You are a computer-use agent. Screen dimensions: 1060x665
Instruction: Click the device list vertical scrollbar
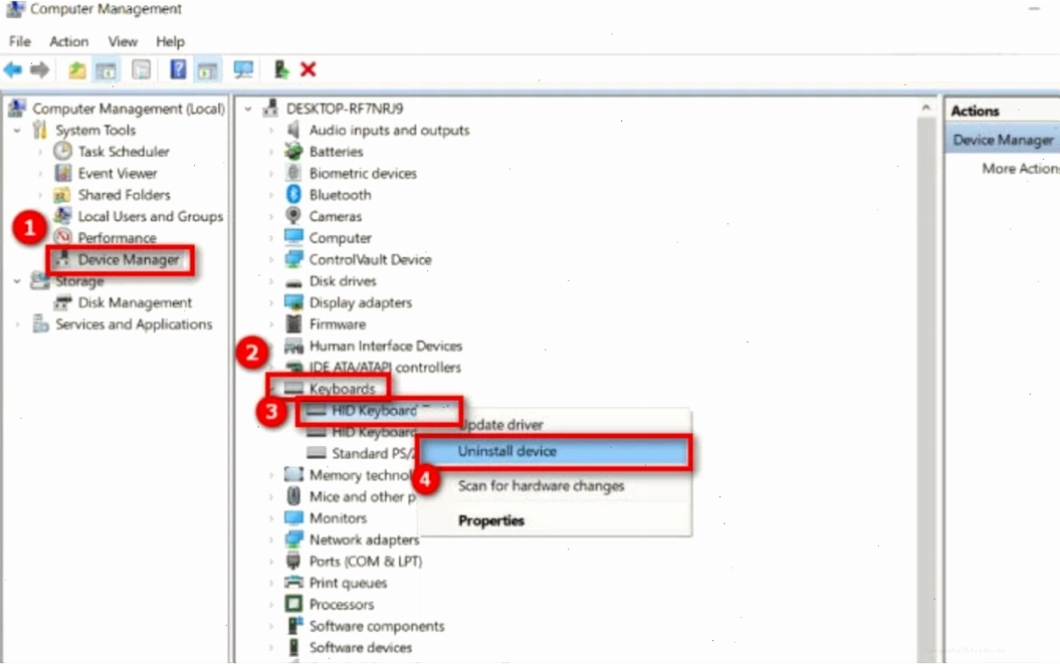926,380
